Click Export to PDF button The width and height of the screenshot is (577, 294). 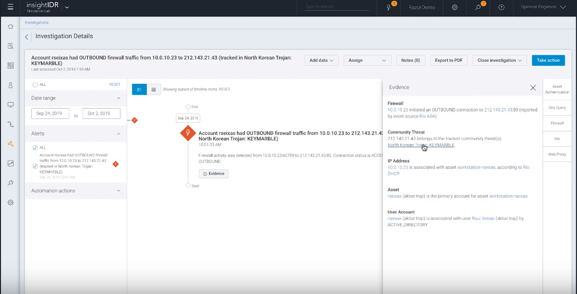tap(449, 60)
